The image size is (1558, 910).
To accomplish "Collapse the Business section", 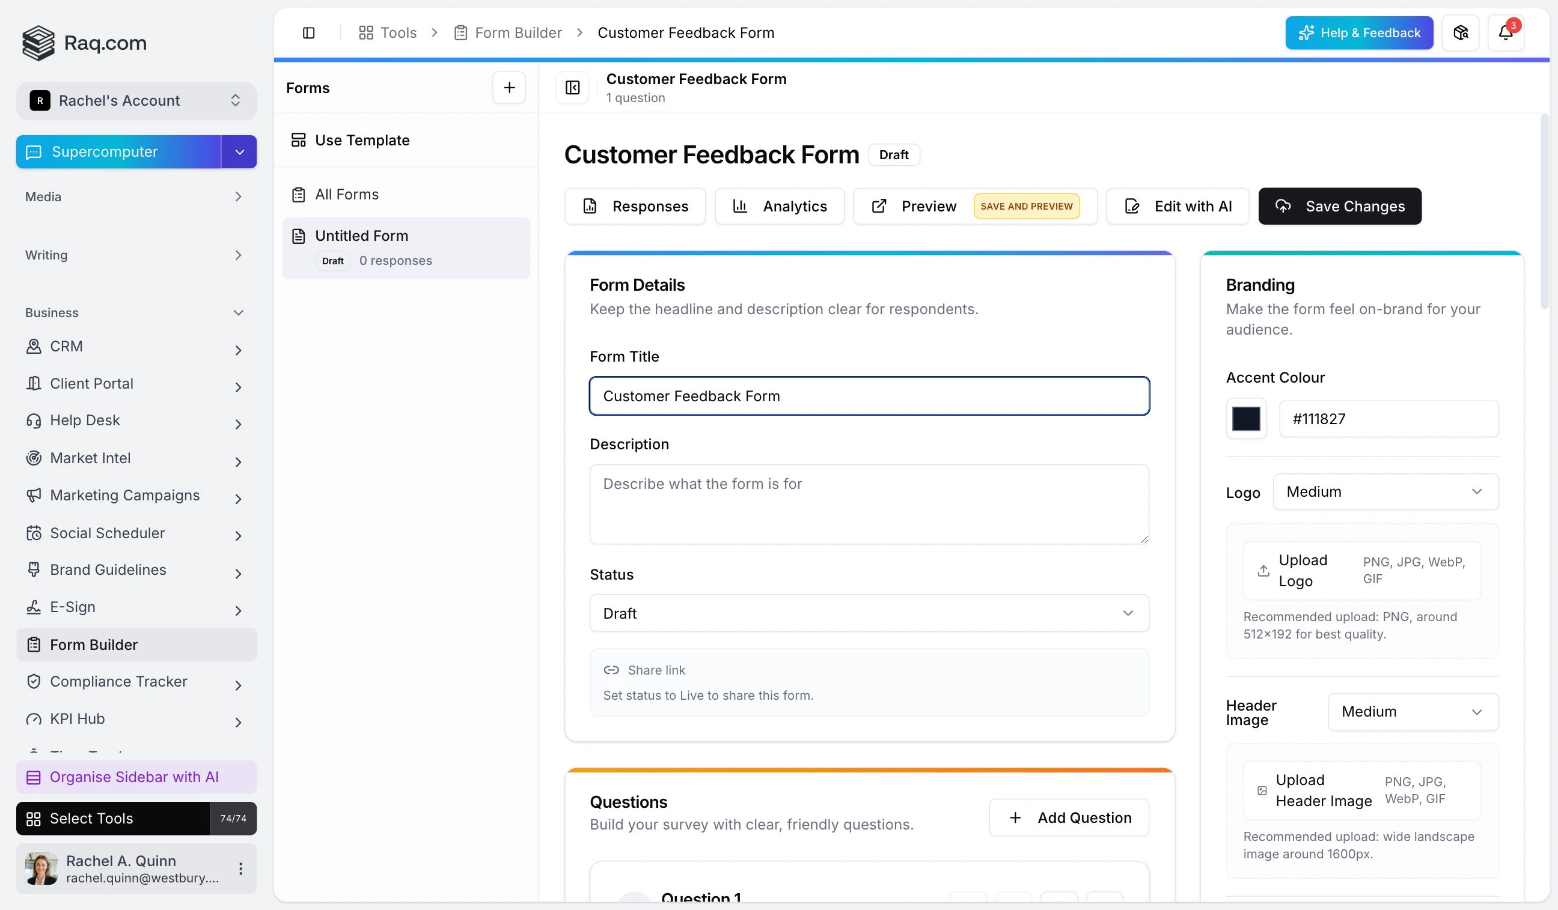I will 136,312.
